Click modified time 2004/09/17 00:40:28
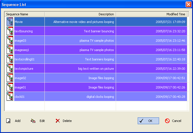 pos(170,97)
